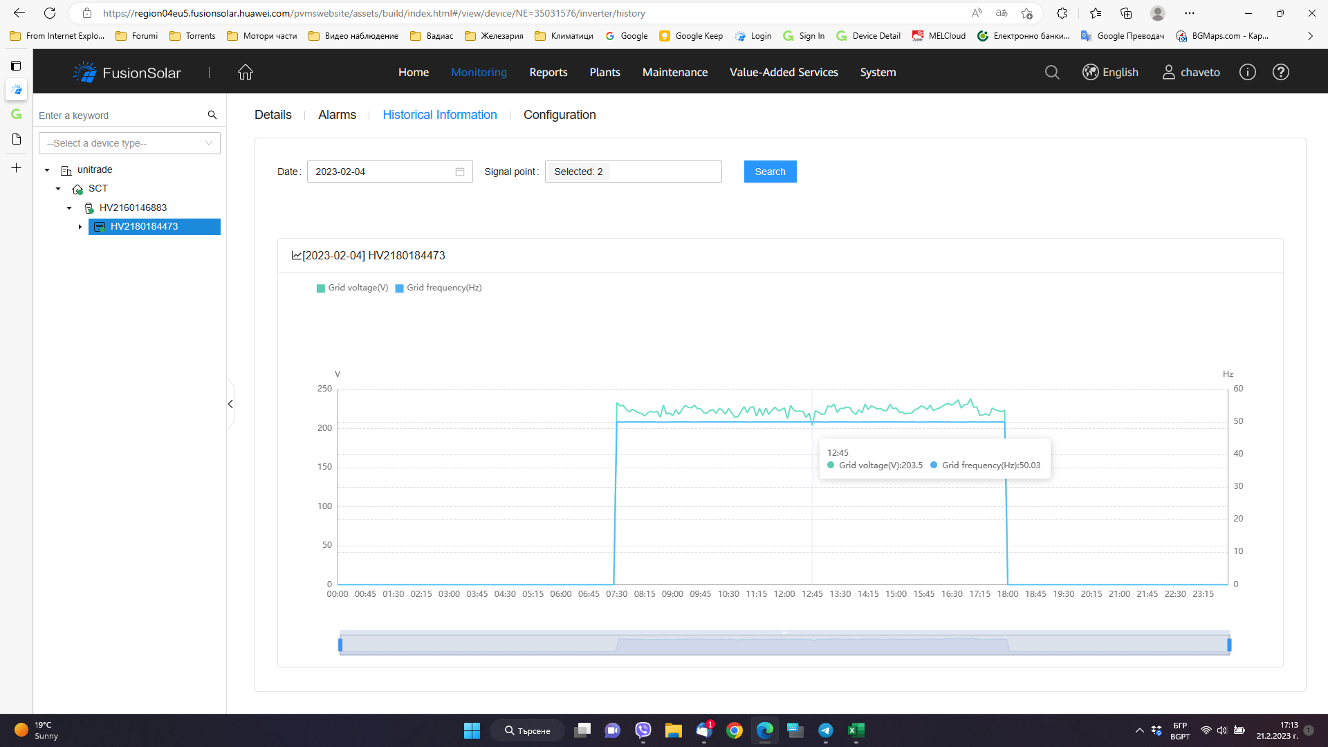Viewport: 1328px width, 747px height.
Task: Collapse the left device tree panel
Action: (230, 404)
